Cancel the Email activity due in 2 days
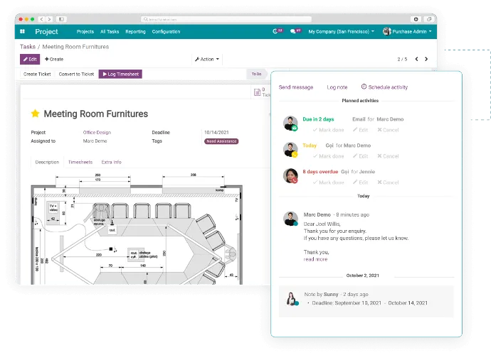The height and width of the screenshot is (355, 491). [388, 130]
